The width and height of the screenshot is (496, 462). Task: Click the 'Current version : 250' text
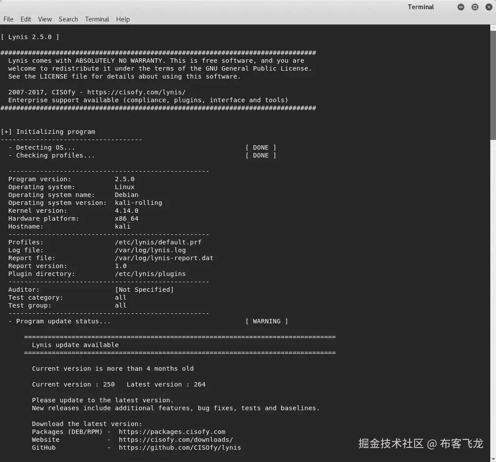[x=73, y=384]
